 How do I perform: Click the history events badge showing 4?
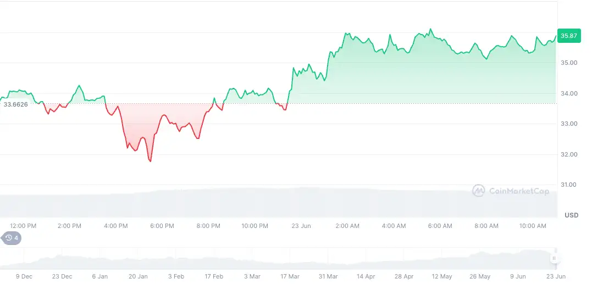point(12,238)
